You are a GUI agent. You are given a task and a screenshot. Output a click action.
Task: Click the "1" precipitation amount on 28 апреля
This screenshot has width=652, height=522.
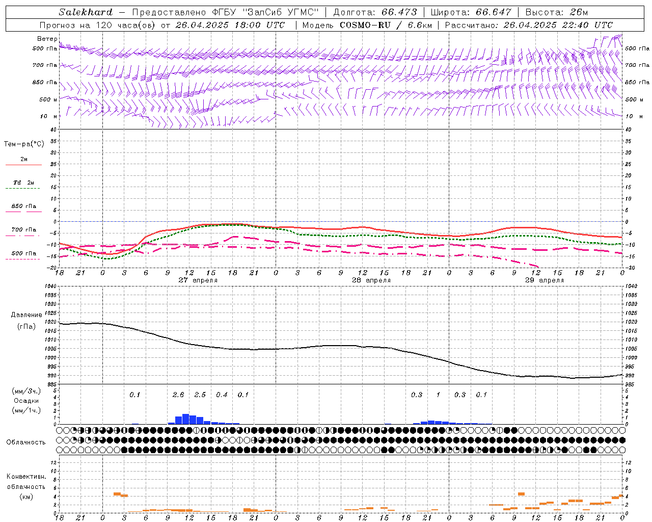coord(438,395)
